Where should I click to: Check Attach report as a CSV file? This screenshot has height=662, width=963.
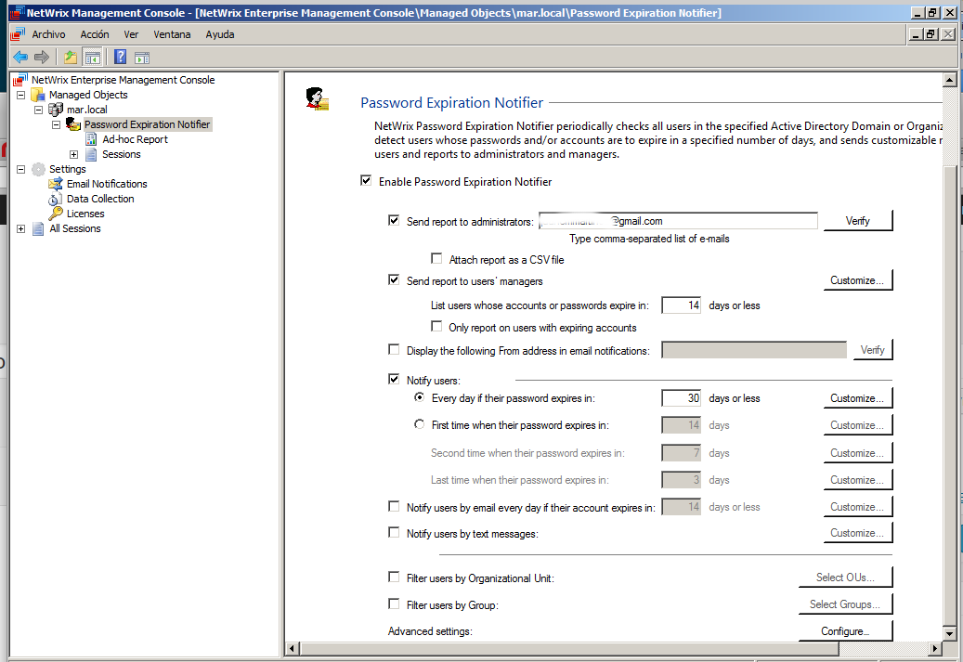436,260
